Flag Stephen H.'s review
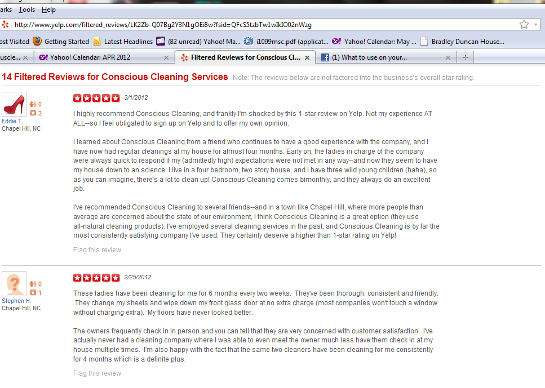Image resolution: width=545 pixels, height=388 pixels. 96,373
